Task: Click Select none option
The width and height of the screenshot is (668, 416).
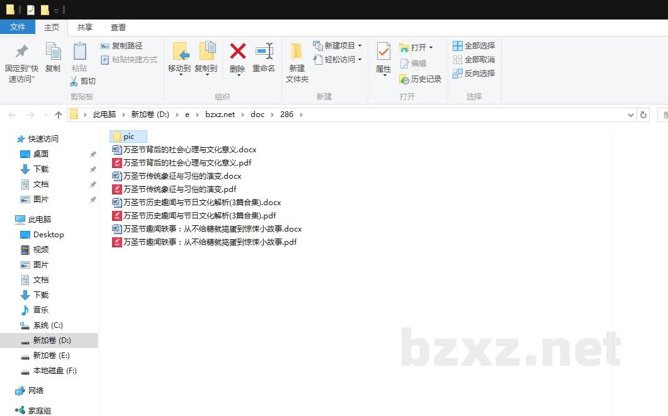Action: click(x=473, y=60)
